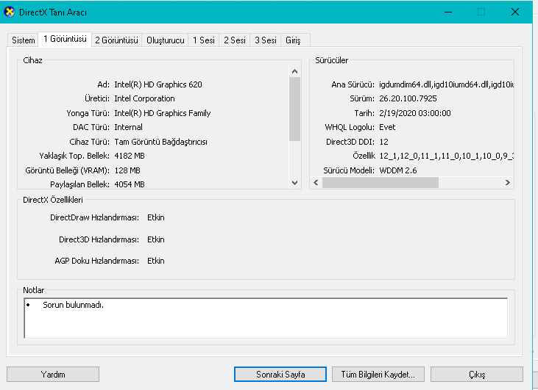The height and width of the screenshot is (390, 538).
Task: Click the 'Yaklaşık Top. Bellek:' label
Action: (74, 156)
